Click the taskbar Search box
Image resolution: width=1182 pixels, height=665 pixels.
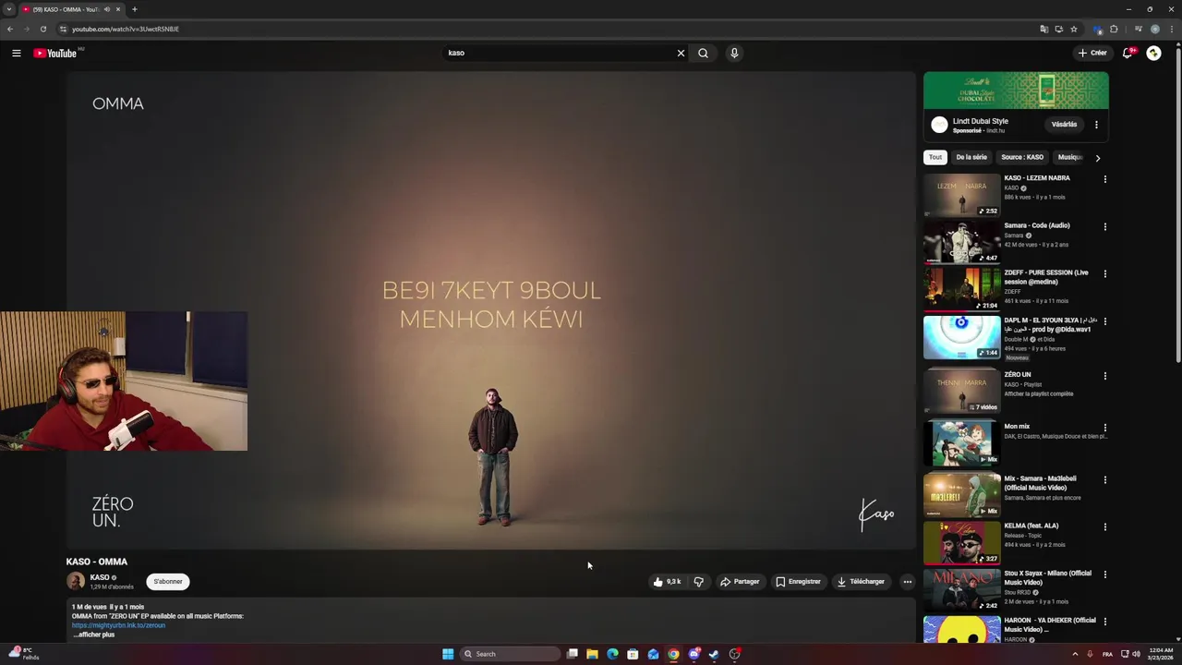(511, 654)
